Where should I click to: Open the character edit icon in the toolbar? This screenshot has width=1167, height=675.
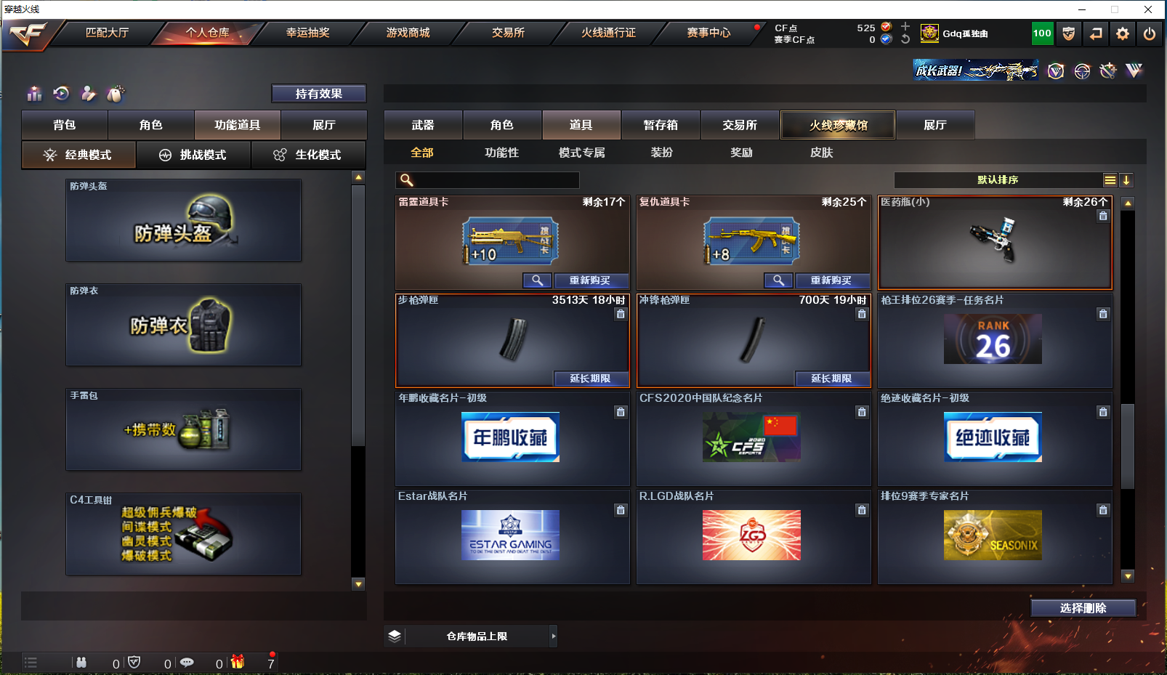pyautogui.click(x=89, y=94)
